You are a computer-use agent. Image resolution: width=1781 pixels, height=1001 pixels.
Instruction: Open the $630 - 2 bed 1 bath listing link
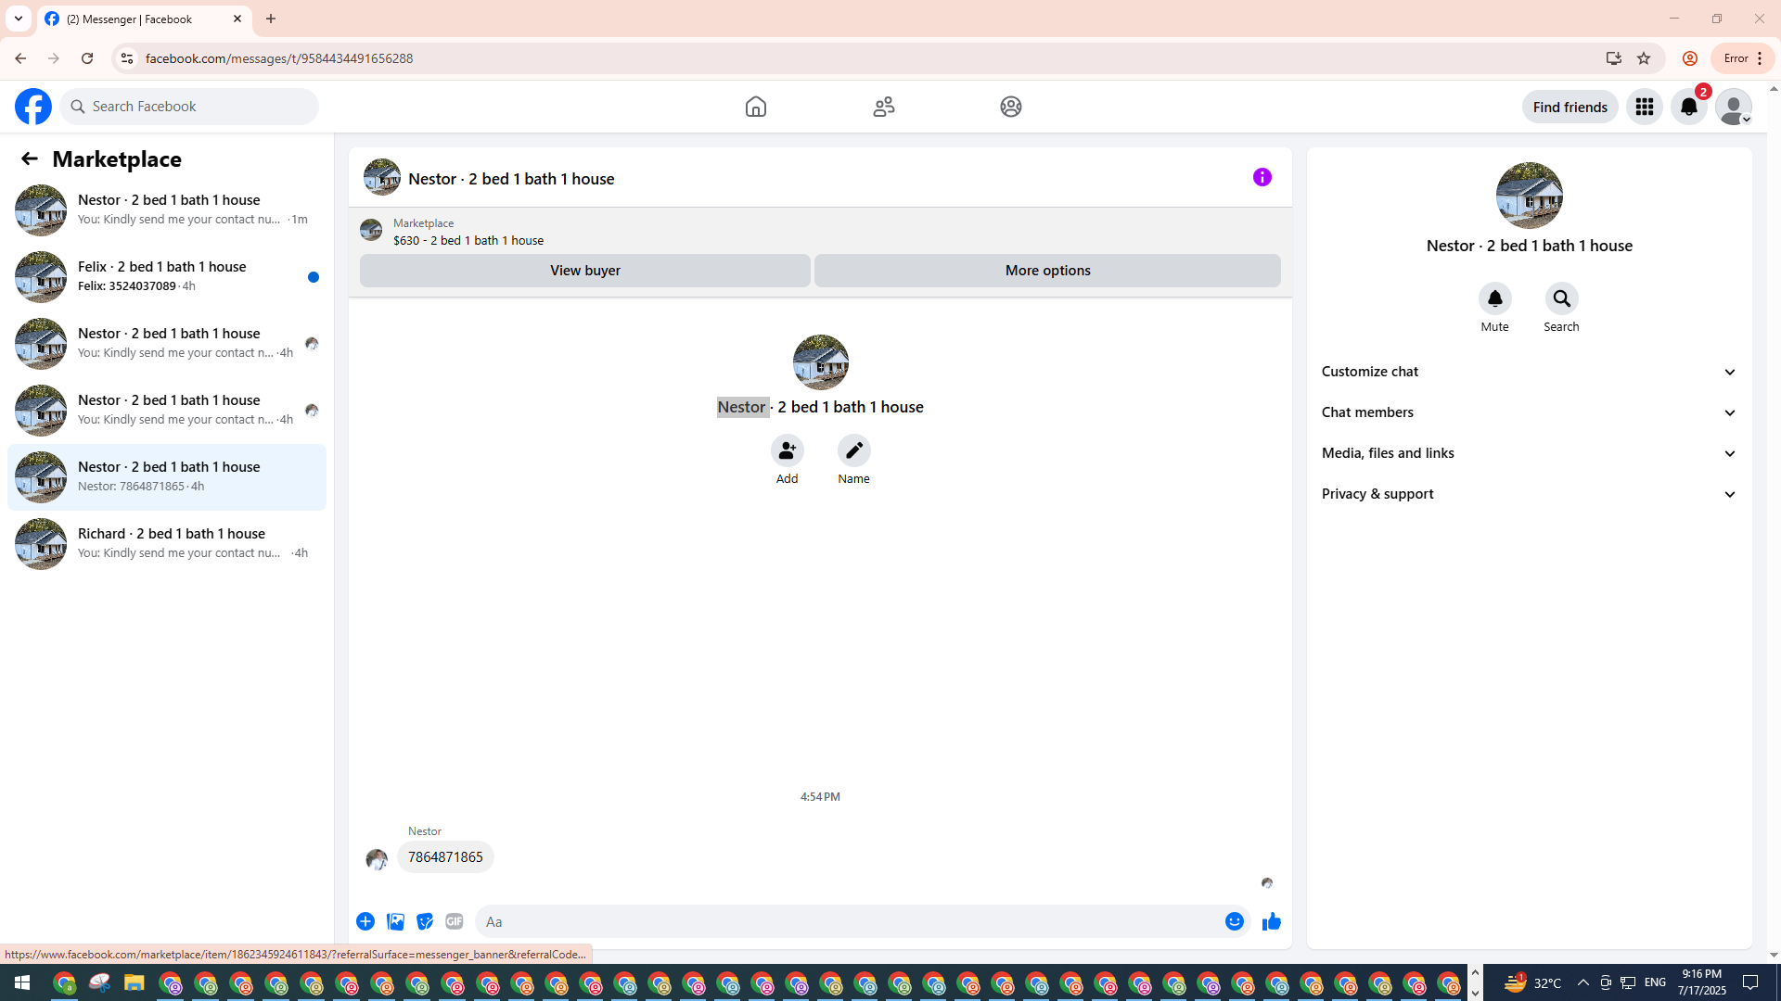coord(468,240)
